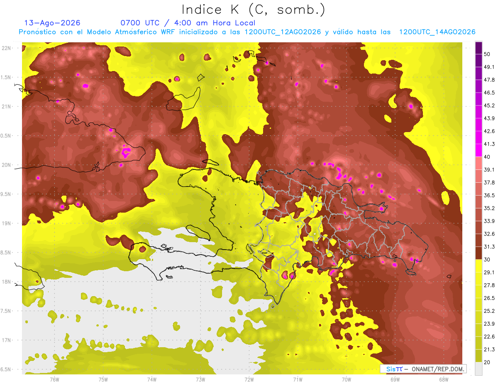
Task: Select the date "13-Ago-2026"
Action: click(x=52, y=23)
